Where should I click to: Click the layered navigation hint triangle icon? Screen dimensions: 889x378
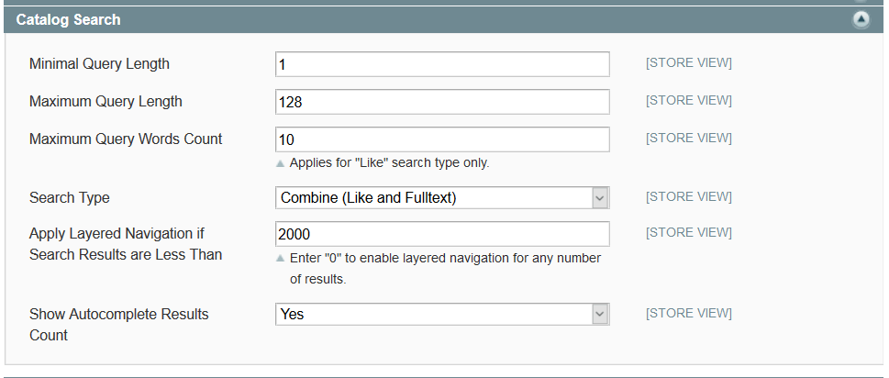281,259
